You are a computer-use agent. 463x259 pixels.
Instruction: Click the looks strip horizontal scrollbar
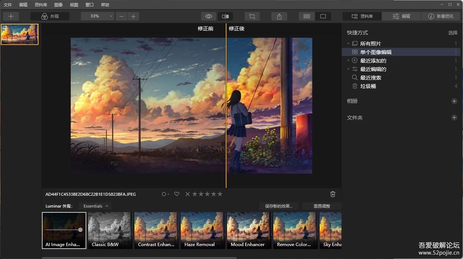[x=139, y=258]
